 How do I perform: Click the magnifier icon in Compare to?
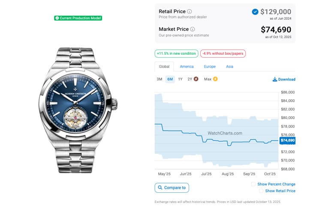pos(160,188)
